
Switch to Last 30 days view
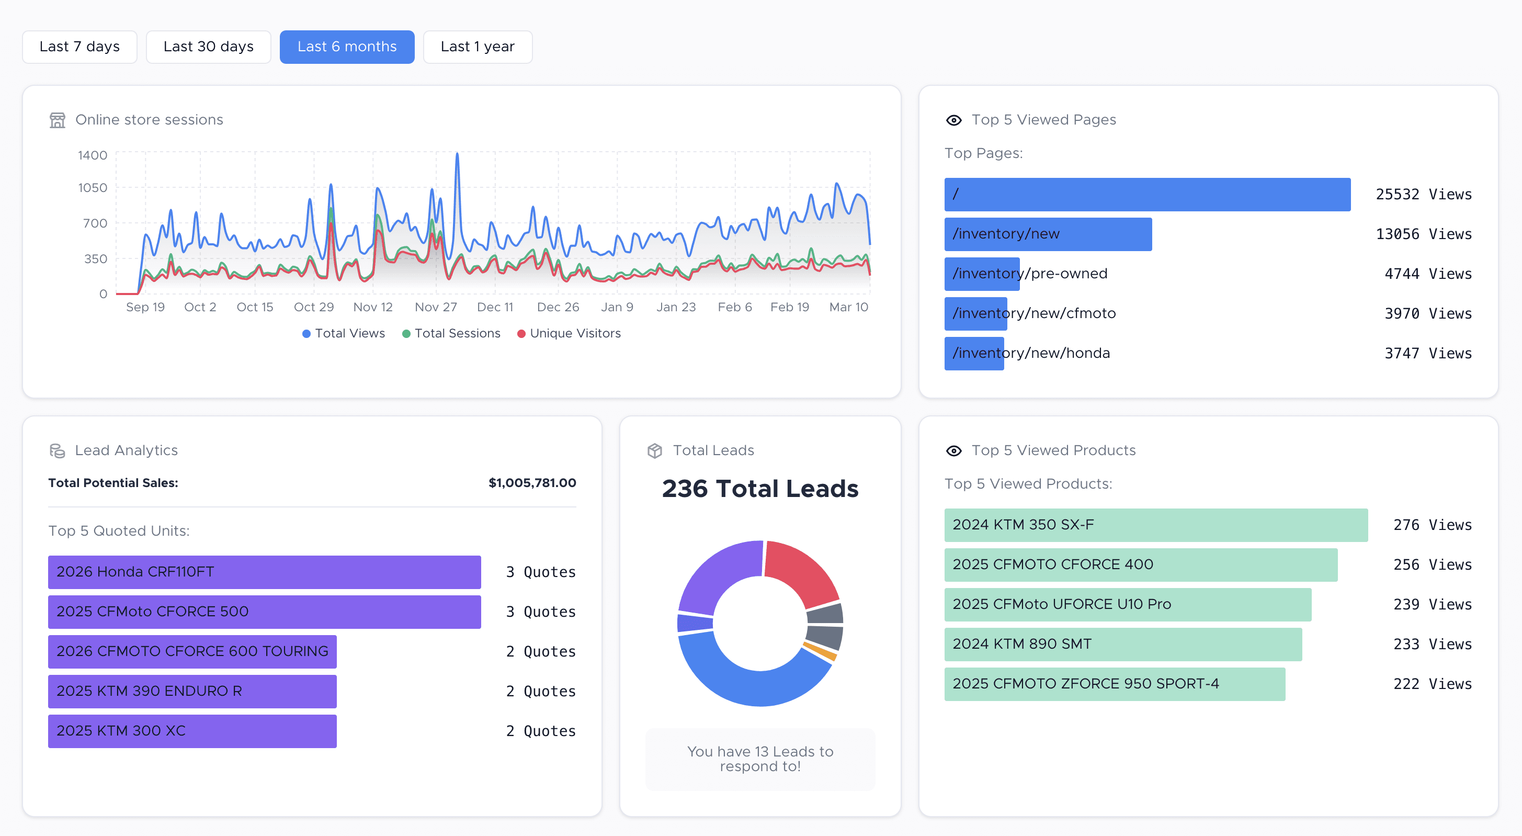(x=208, y=47)
